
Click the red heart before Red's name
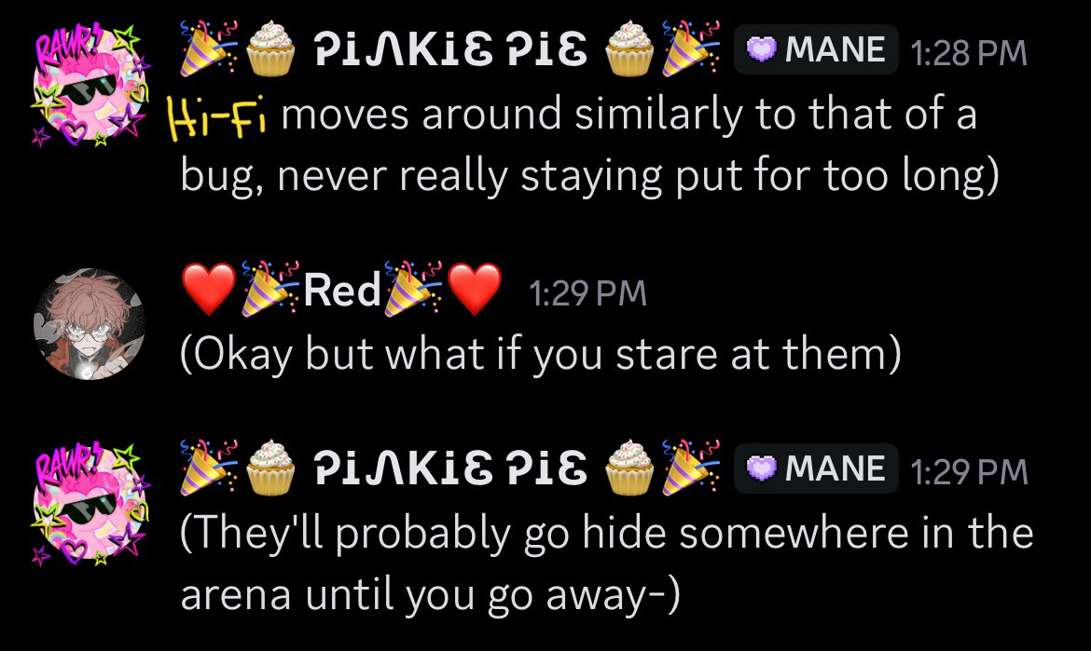[x=208, y=290]
